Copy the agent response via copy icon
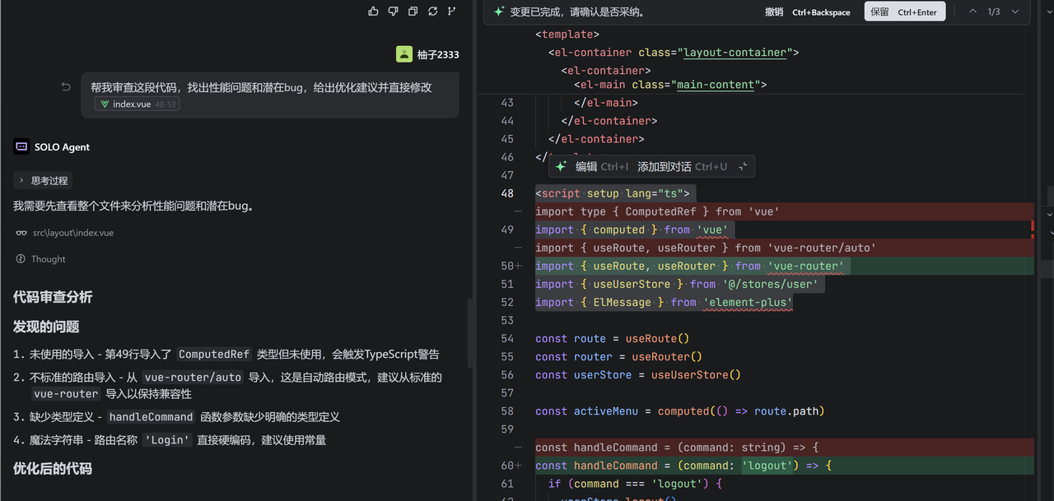1054x501 pixels. pos(412,11)
